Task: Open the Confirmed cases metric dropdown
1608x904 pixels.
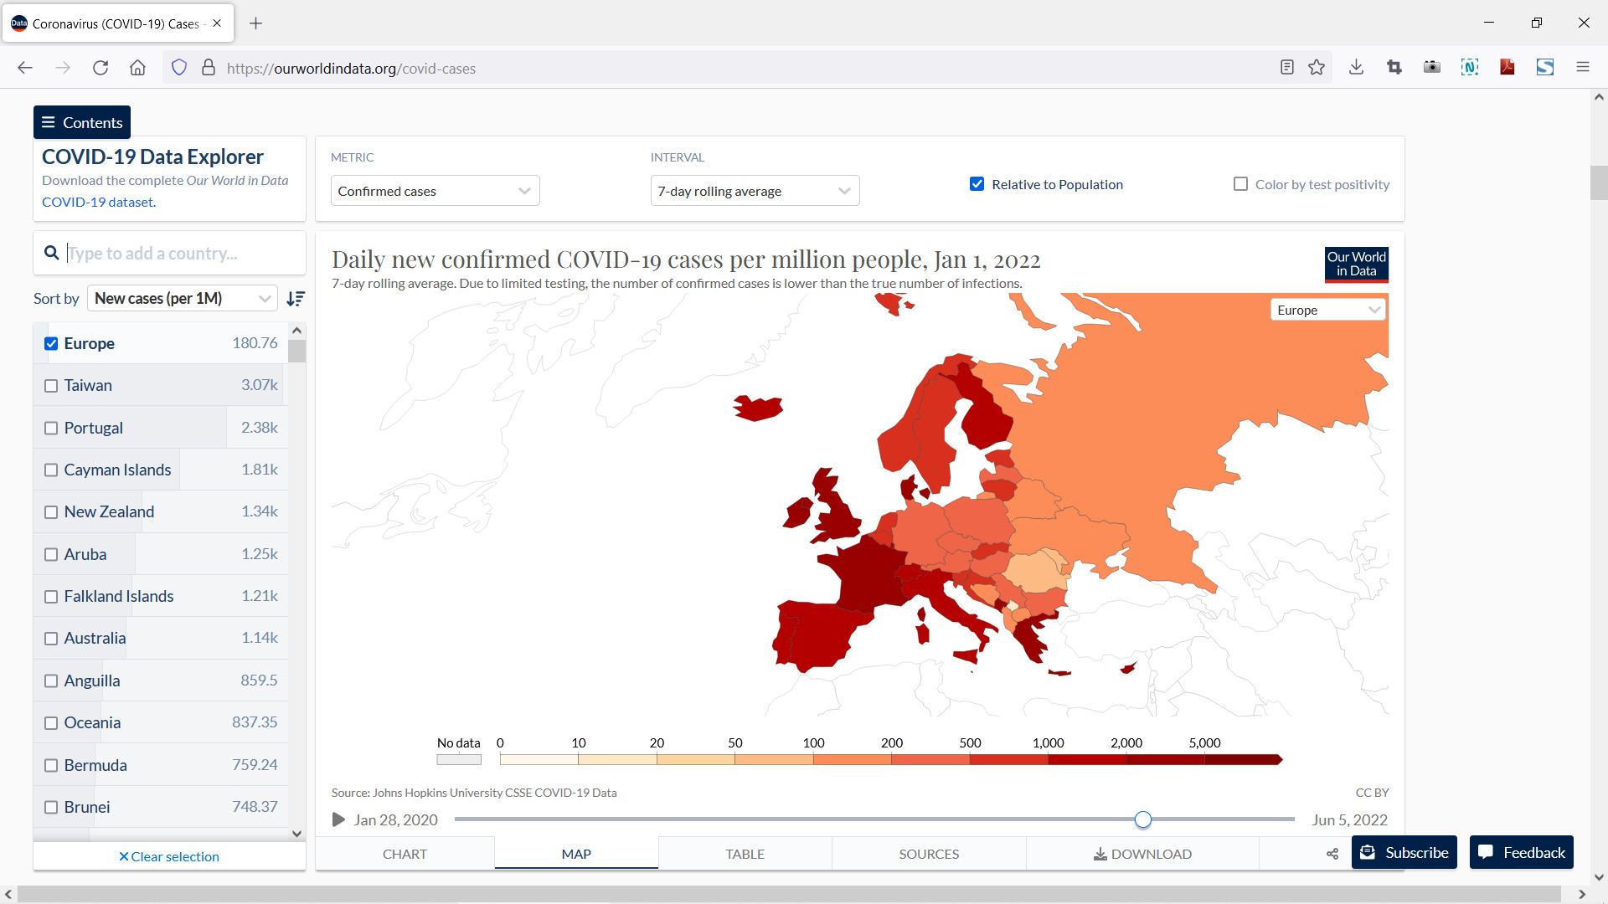Action: tap(435, 191)
